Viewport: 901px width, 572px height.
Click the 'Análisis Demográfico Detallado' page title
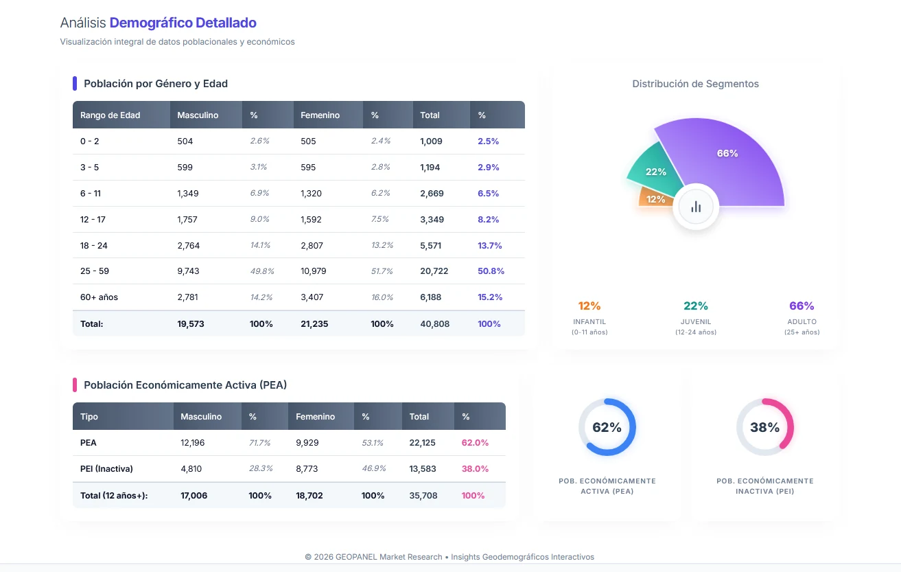pos(159,23)
